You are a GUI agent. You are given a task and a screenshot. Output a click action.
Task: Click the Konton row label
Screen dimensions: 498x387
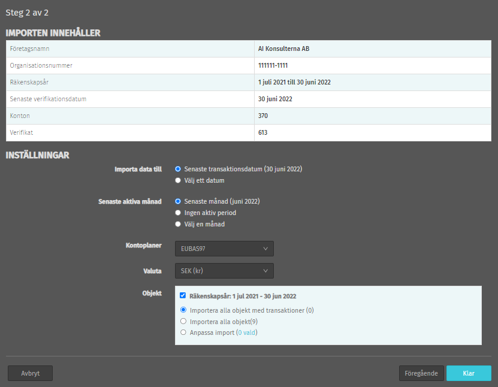click(x=20, y=116)
